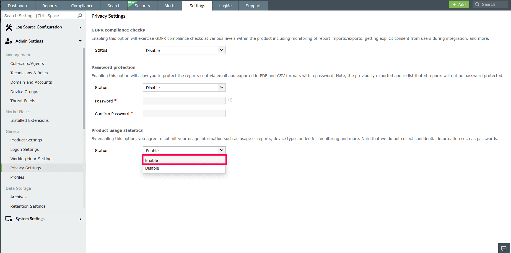Viewport: 511px width, 253px height.
Task: Click the magnifier icon in top search box
Action: [477, 4]
